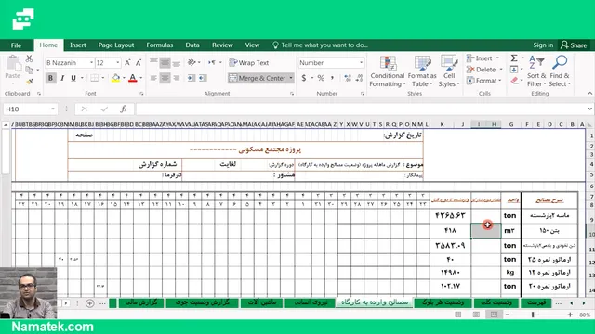This screenshot has height=334, width=595.
Task: Open Conditional Formatting menu
Action: (388, 71)
